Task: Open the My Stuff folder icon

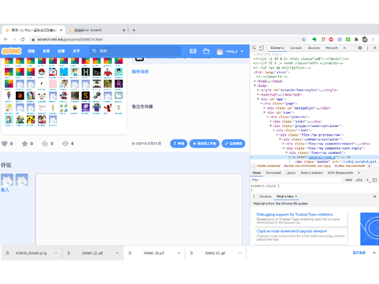Action: coord(206,51)
